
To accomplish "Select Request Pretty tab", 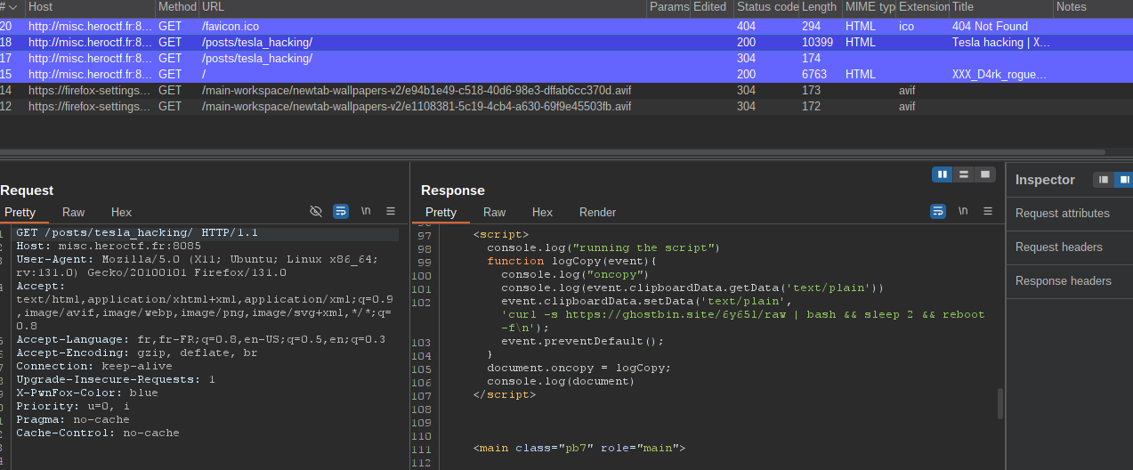I will point(20,212).
